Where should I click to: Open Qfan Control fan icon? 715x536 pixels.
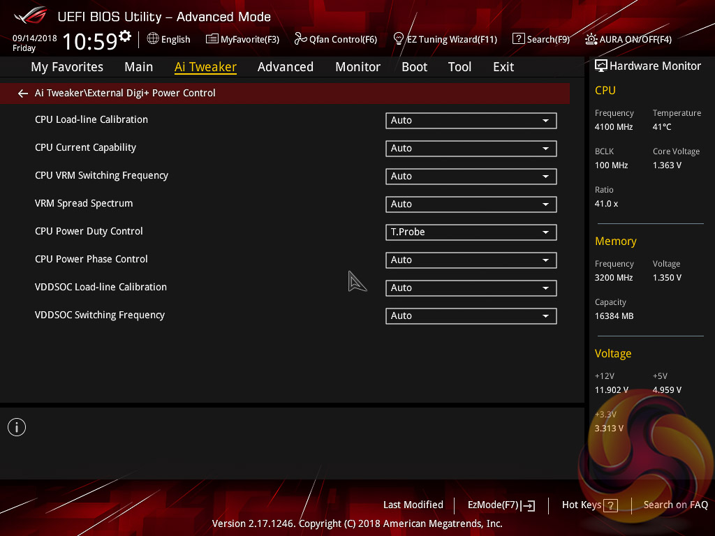click(x=300, y=39)
